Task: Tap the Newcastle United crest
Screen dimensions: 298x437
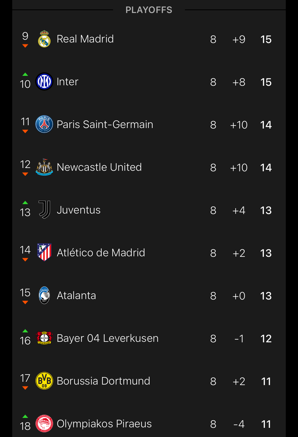Action: tap(44, 167)
